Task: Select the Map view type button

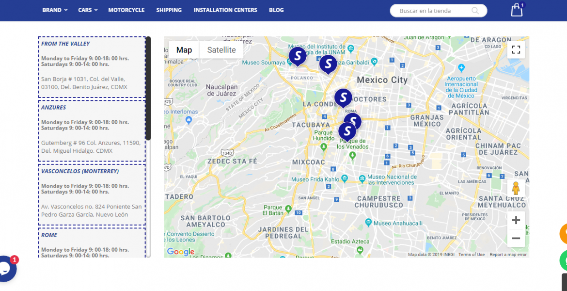Action: coord(184,50)
